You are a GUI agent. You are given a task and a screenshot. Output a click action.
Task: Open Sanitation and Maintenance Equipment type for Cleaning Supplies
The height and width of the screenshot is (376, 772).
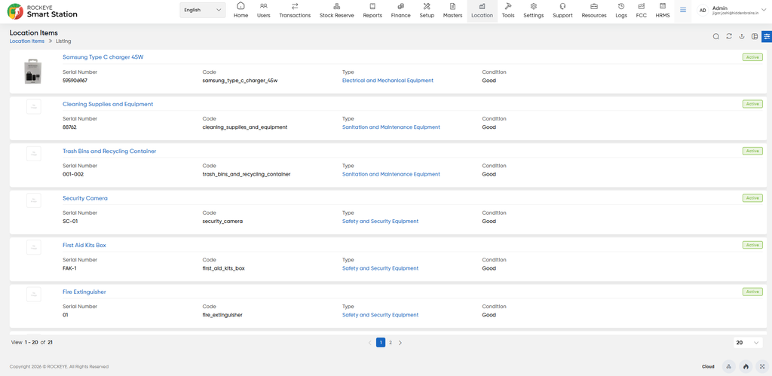(391, 127)
